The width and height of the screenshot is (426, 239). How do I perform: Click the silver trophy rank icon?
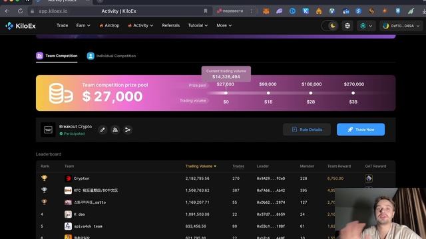point(45,190)
